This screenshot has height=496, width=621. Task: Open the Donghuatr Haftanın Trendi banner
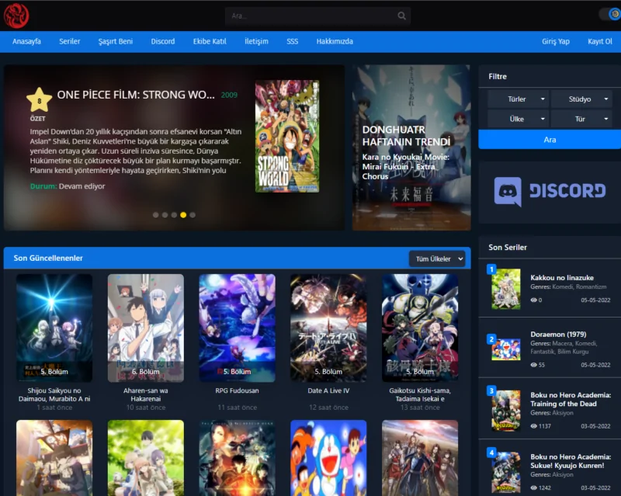[x=411, y=147]
